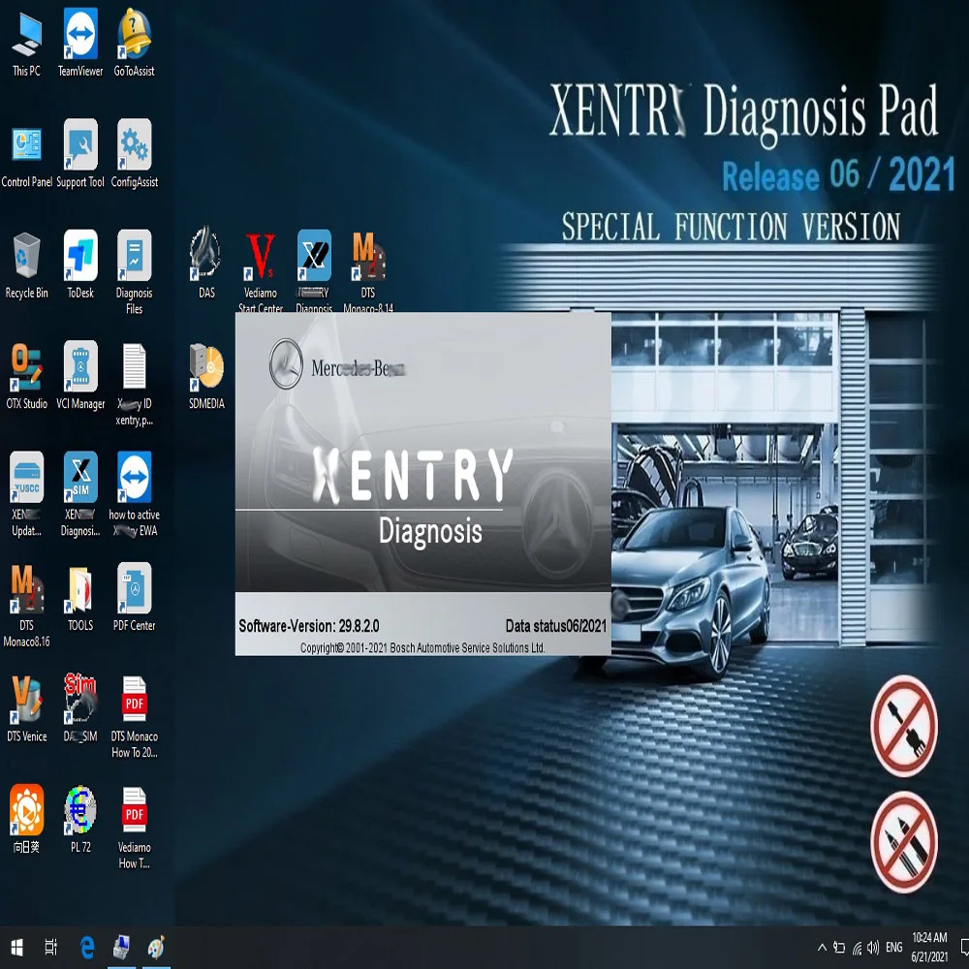Open DTS Venice shortcut

point(26,709)
